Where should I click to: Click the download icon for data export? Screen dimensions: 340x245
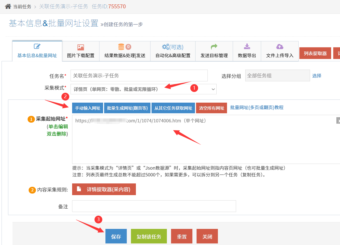point(247,47)
